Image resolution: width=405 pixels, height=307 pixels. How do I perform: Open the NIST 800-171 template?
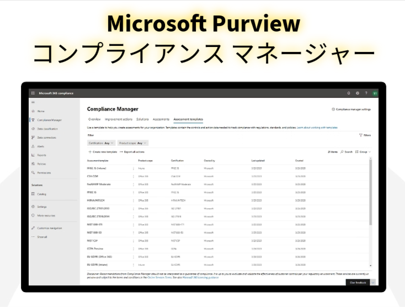point(94,225)
